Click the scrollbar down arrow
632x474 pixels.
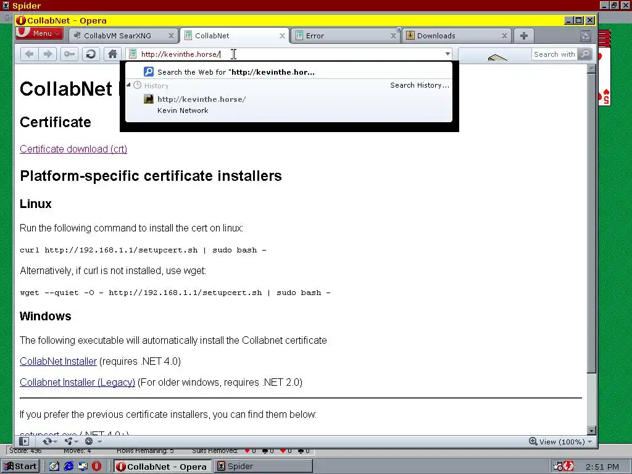click(591, 430)
